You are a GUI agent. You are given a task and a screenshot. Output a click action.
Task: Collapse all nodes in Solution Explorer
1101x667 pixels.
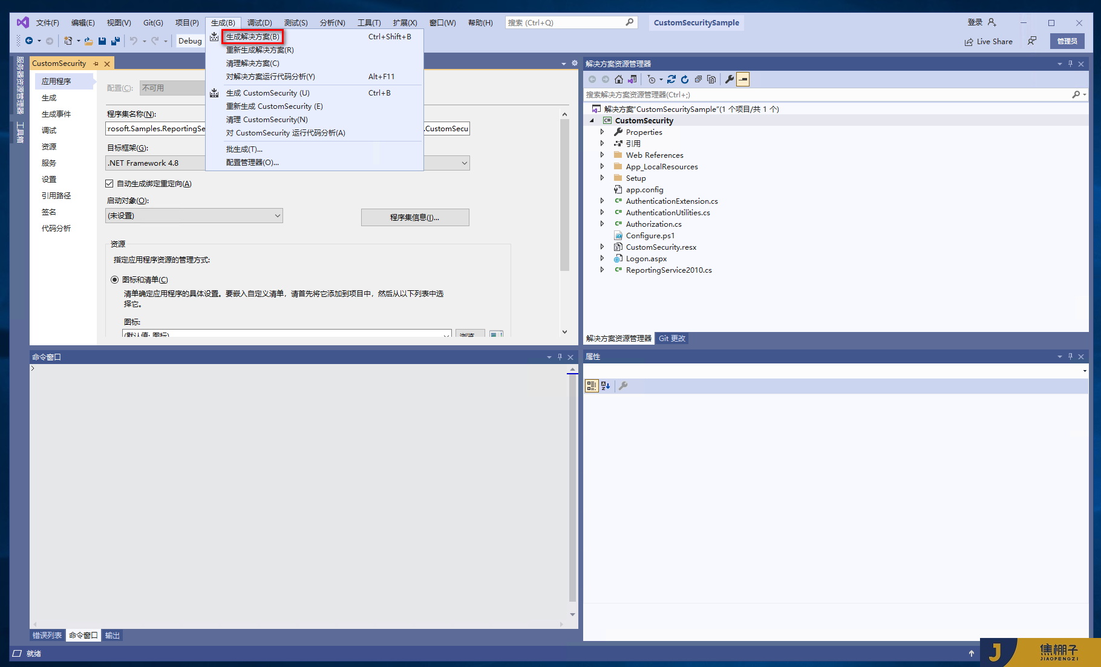(x=698, y=79)
